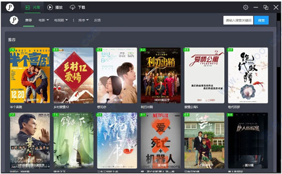Click the 播放 play circle icon

(50, 8)
